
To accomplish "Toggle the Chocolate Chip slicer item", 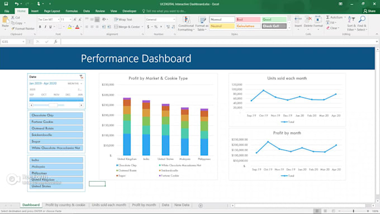I will pyautogui.click(x=56, y=115).
